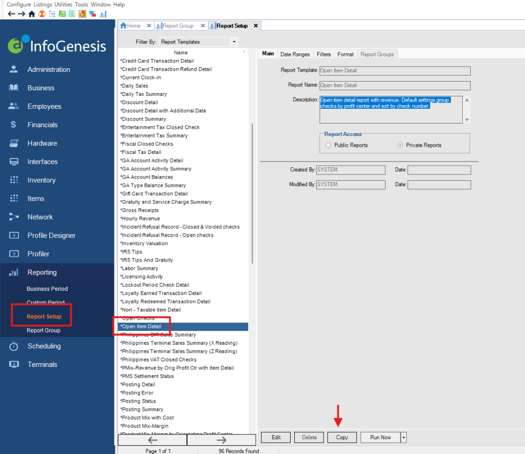This screenshot has width=525, height=454.
Task: Open the Utilities menu
Action: pyautogui.click(x=63, y=4)
